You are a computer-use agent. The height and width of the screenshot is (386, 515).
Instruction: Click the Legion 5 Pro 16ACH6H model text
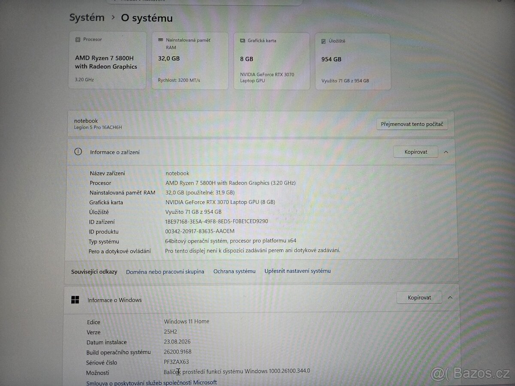click(98, 128)
